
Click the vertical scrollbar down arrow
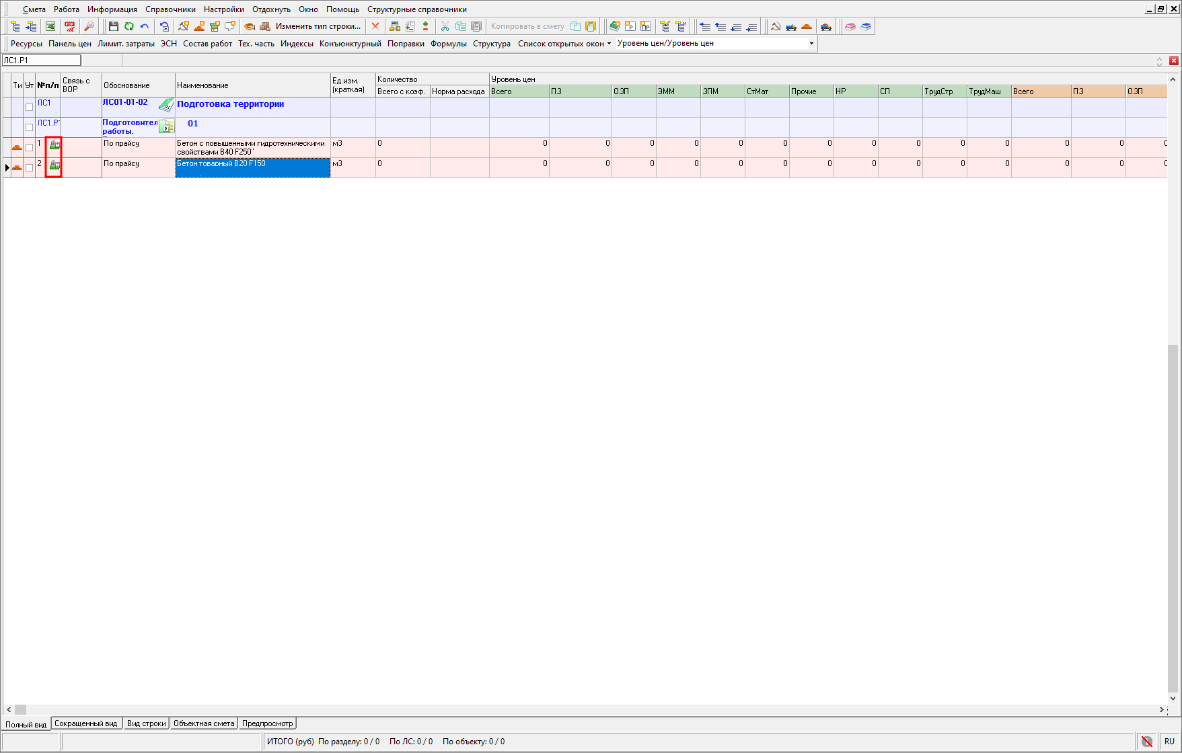[1173, 699]
